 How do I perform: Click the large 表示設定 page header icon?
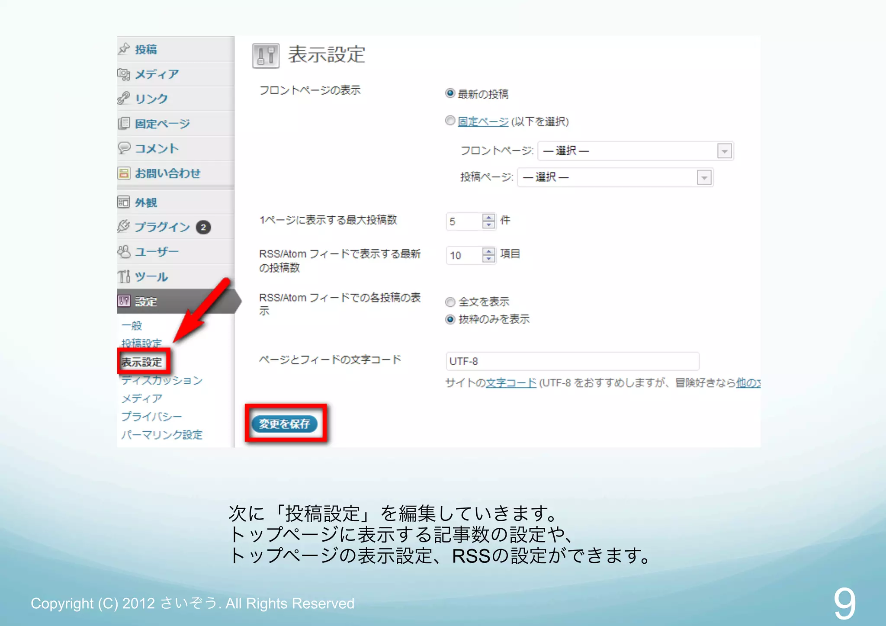[266, 56]
